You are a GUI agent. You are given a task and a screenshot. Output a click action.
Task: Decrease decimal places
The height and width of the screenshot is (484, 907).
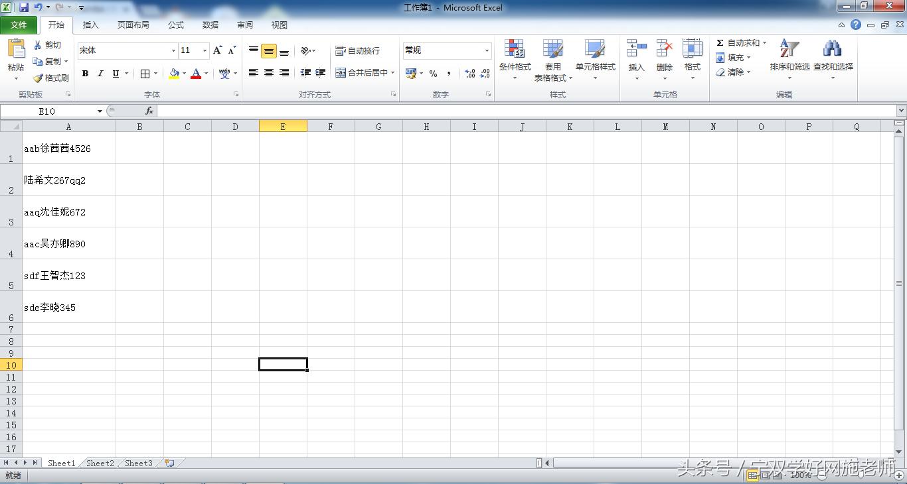(x=485, y=74)
